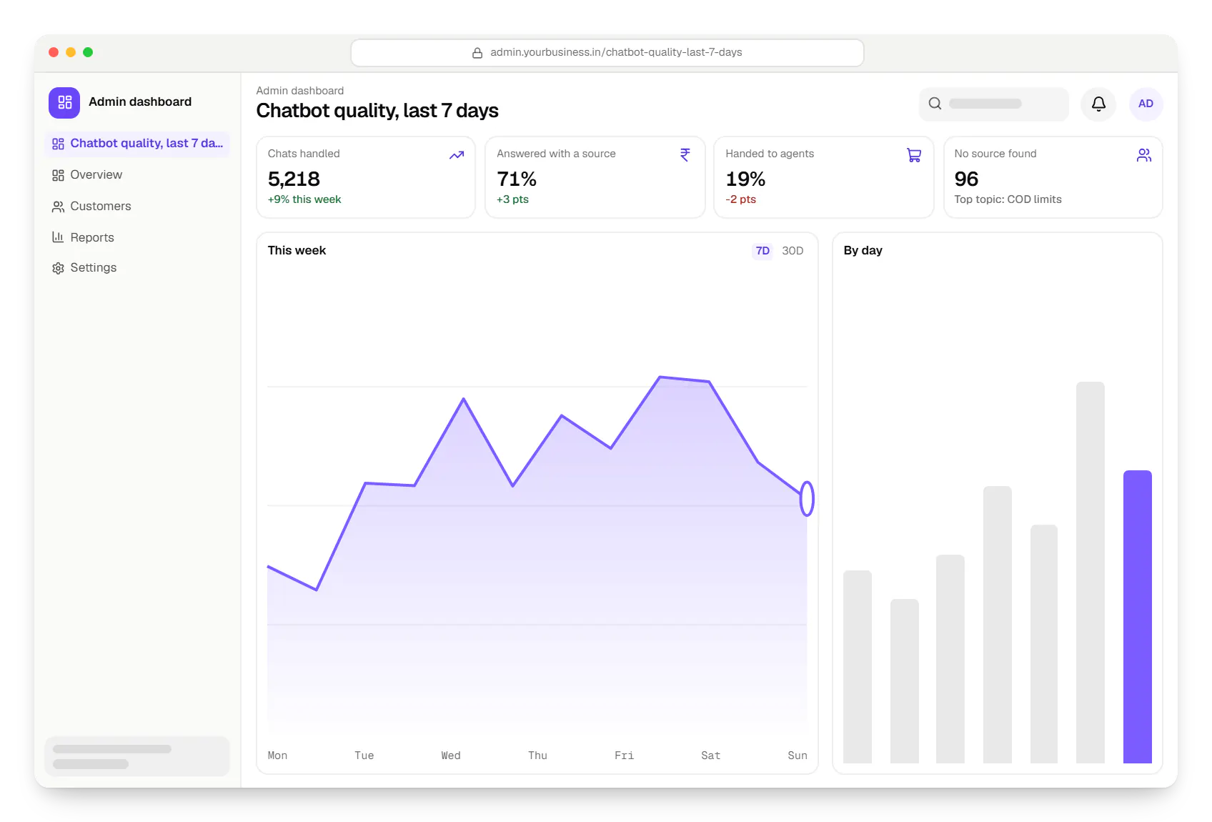This screenshot has width=1212, height=822.
Task: Click the +9% this week label
Action: coord(304,199)
